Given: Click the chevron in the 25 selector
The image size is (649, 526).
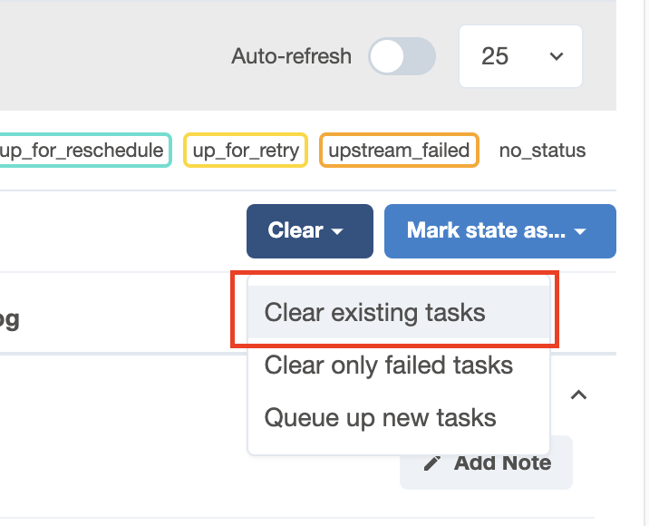Looking at the screenshot, I should click(x=556, y=56).
